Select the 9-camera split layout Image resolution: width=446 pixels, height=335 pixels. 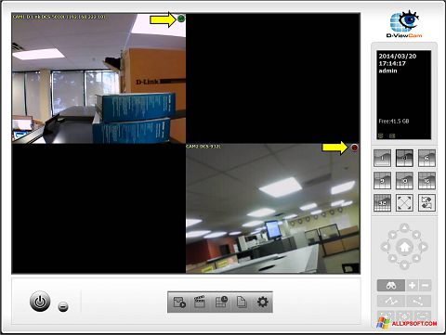(382, 180)
